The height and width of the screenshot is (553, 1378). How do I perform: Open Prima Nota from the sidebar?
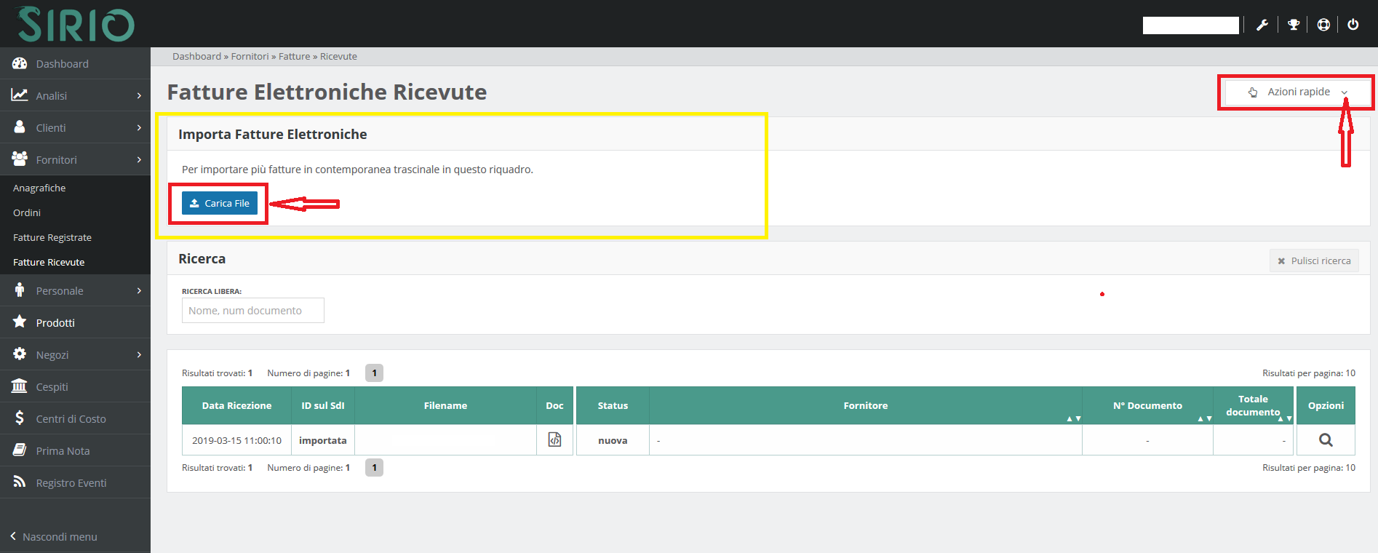(63, 451)
